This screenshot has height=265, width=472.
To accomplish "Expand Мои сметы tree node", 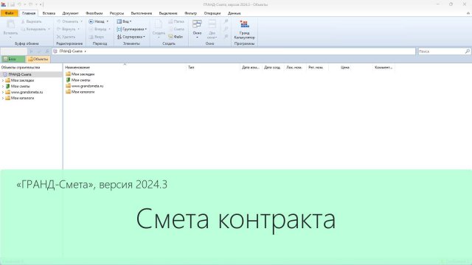I will tap(3, 86).
